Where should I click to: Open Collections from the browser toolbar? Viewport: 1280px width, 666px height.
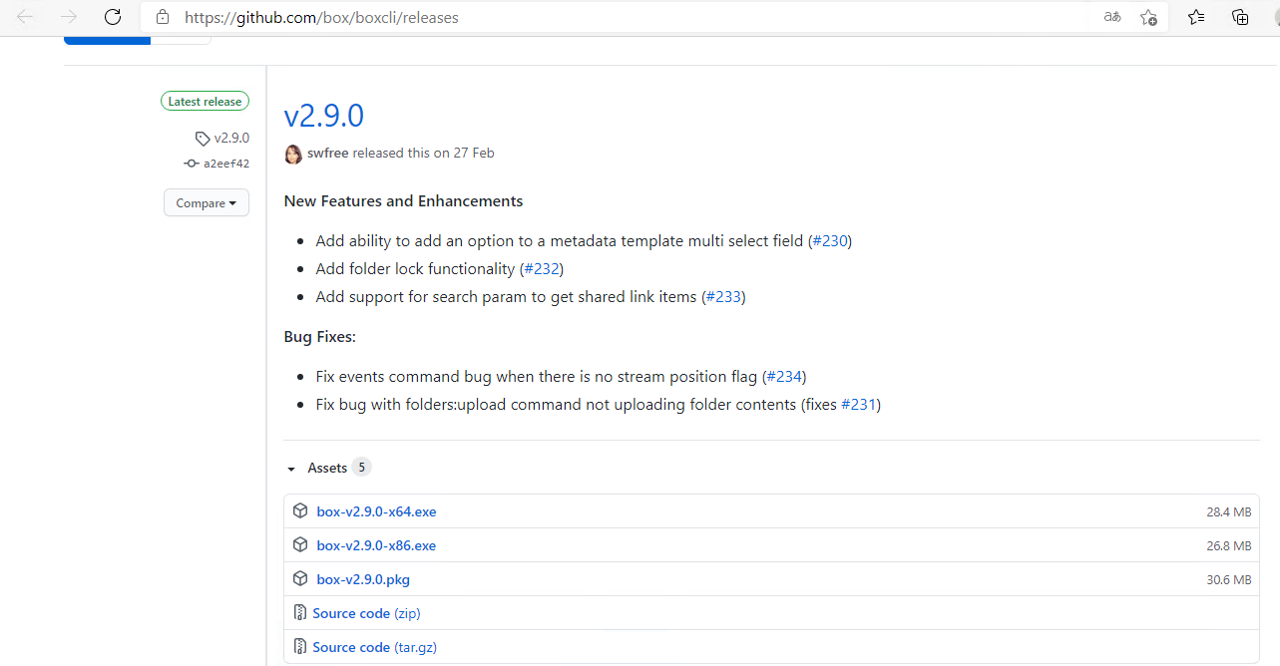pos(1240,17)
